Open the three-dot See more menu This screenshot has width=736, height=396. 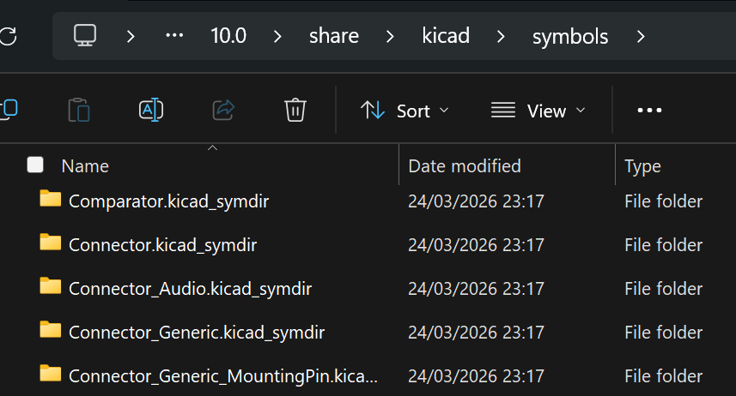point(649,111)
